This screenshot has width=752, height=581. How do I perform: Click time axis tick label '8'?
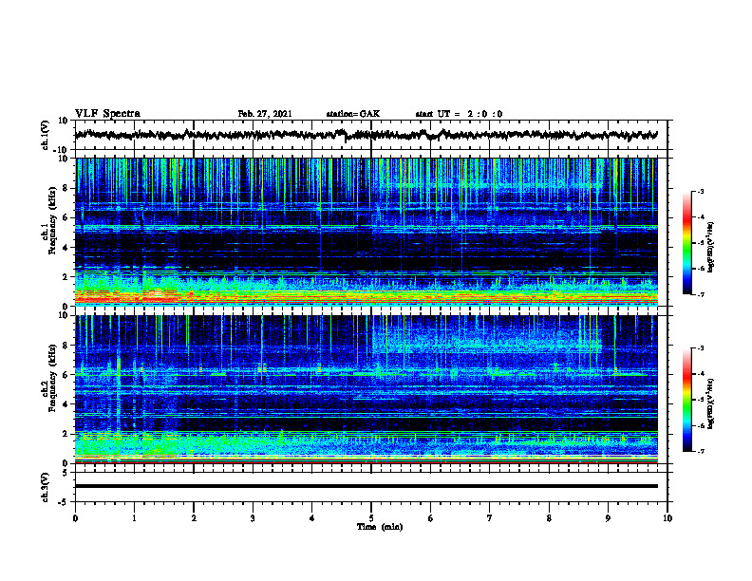549,518
